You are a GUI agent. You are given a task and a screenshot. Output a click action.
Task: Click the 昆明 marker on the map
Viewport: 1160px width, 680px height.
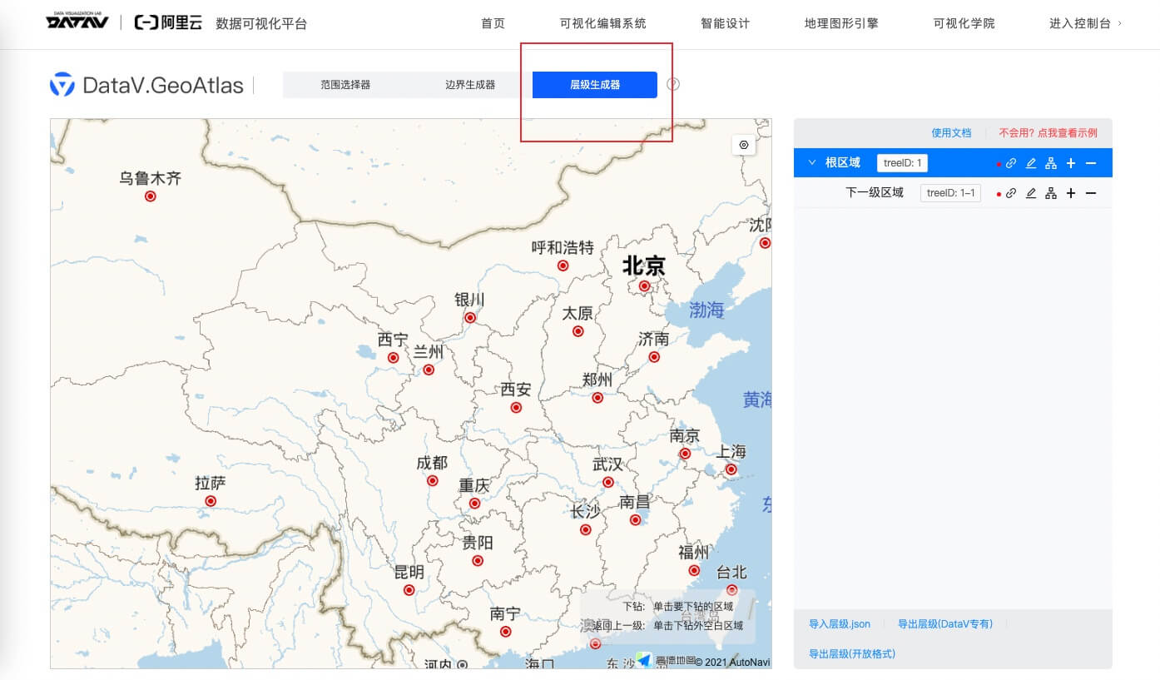[x=409, y=590]
